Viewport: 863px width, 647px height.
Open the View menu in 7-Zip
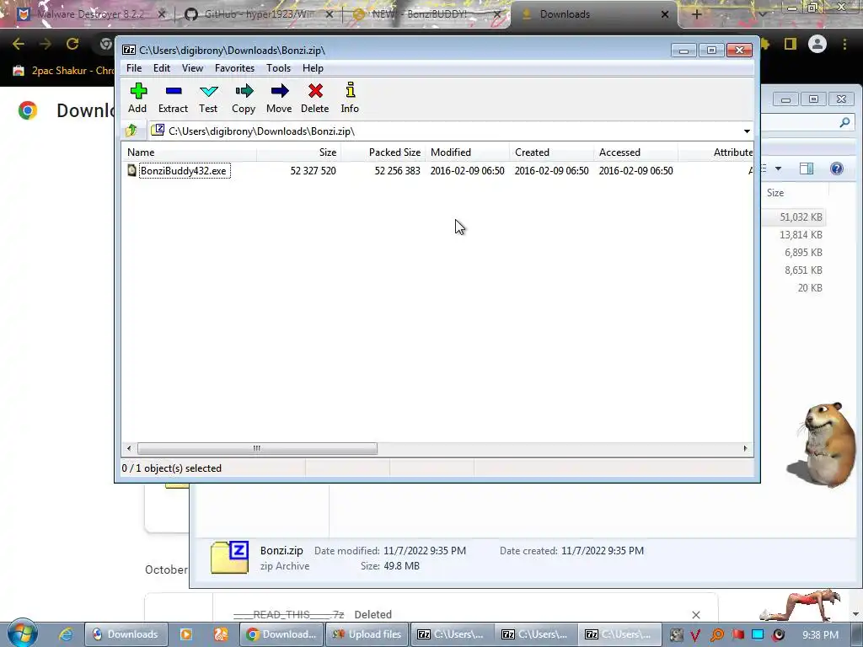(x=192, y=68)
